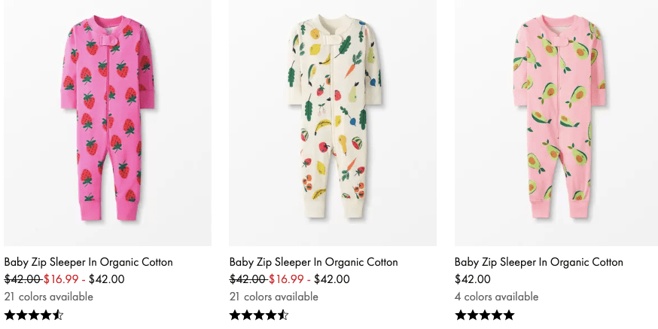Click the half star in strawberry sleeper's rating
The width and height of the screenshot is (658, 329).
click(x=58, y=315)
